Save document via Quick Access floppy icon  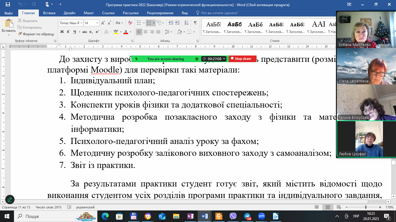point(8,4)
